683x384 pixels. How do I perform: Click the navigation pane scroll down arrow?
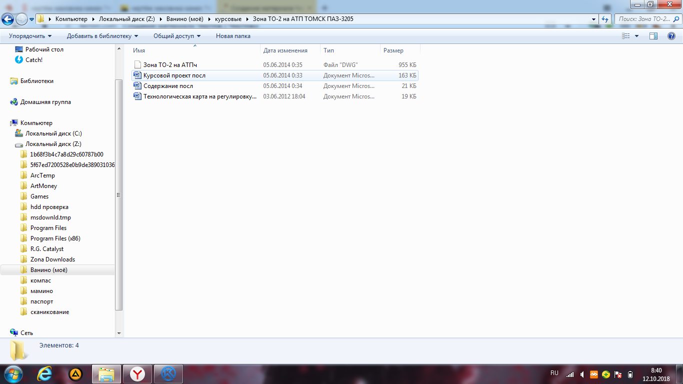coord(119,333)
